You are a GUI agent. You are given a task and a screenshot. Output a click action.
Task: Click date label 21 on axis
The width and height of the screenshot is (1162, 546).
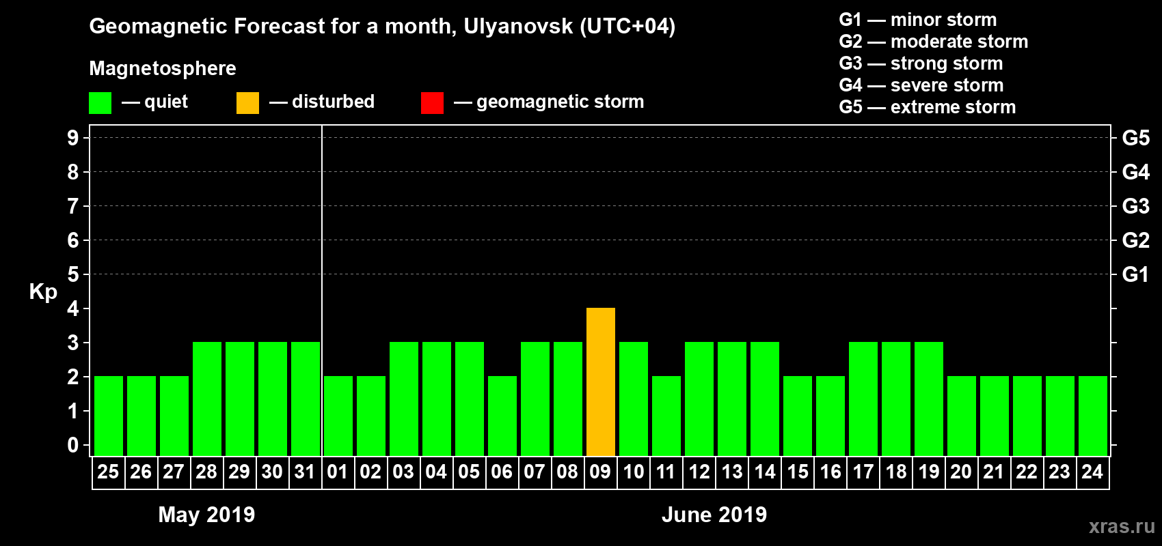pyautogui.click(x=994, y=472)
